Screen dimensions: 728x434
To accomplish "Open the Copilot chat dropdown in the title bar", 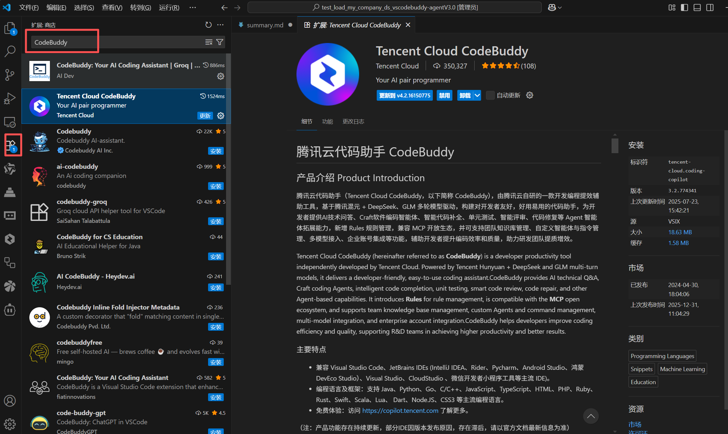I will pos(560,7).
